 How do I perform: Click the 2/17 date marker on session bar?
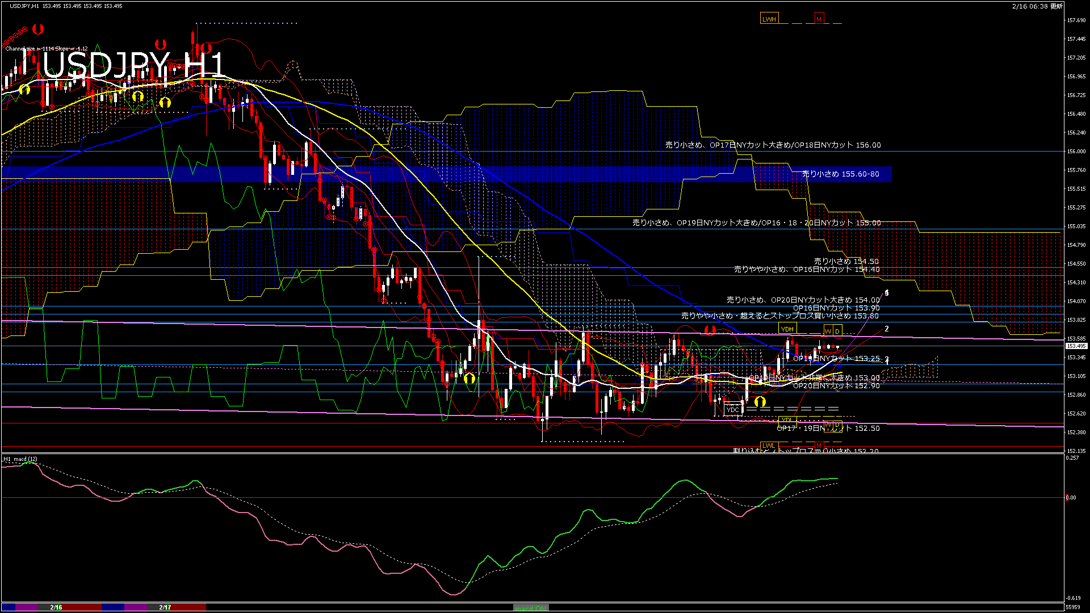pos(165,607)
